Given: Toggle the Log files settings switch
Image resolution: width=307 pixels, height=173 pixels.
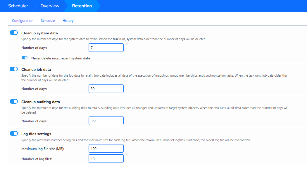Looking at the screenshot, I should coord(14,133).
